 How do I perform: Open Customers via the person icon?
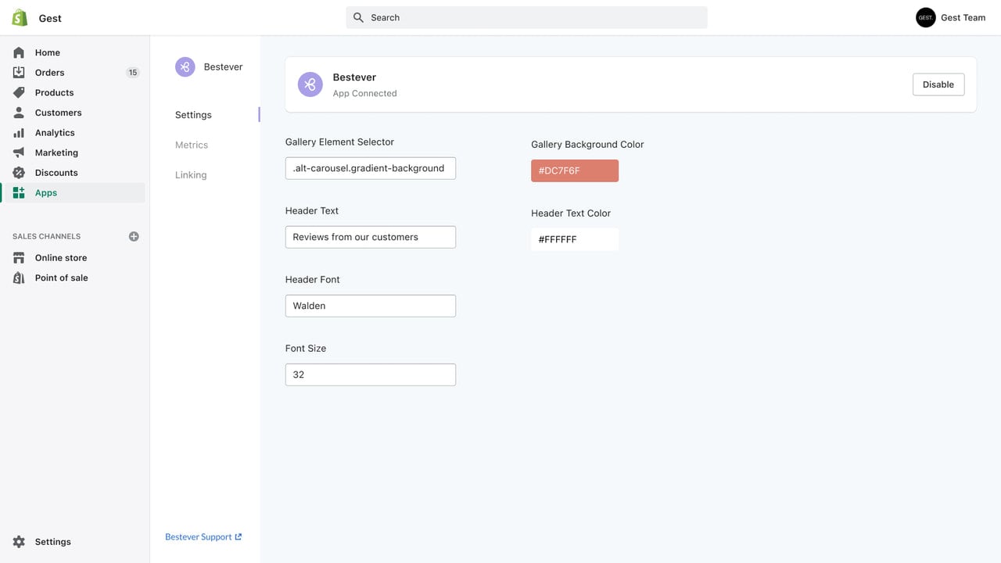(x=19, y=113)
